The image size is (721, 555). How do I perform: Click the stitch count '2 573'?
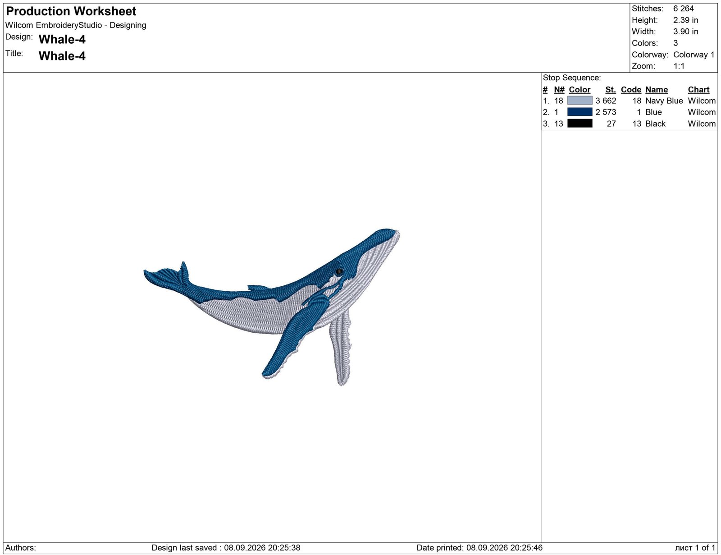click(x=606, y=112)
